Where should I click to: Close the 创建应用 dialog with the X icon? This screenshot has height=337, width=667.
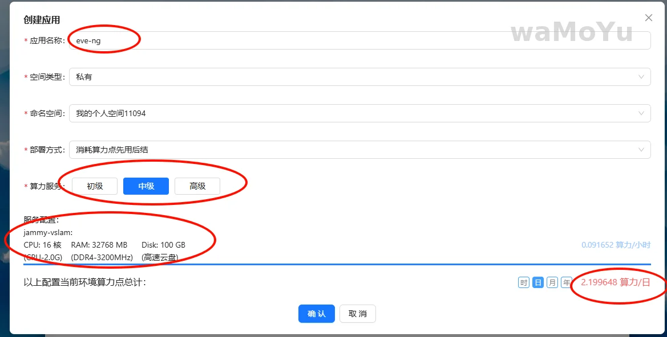point(648,18)
